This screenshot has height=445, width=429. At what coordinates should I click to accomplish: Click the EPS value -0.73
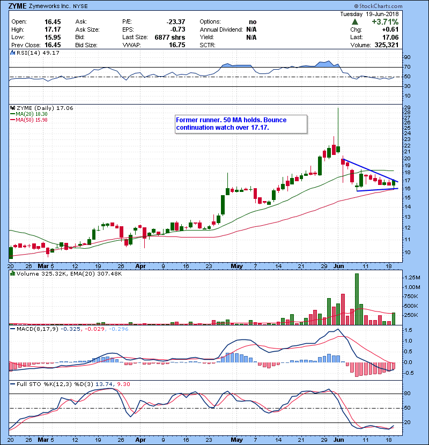[177, 29]
